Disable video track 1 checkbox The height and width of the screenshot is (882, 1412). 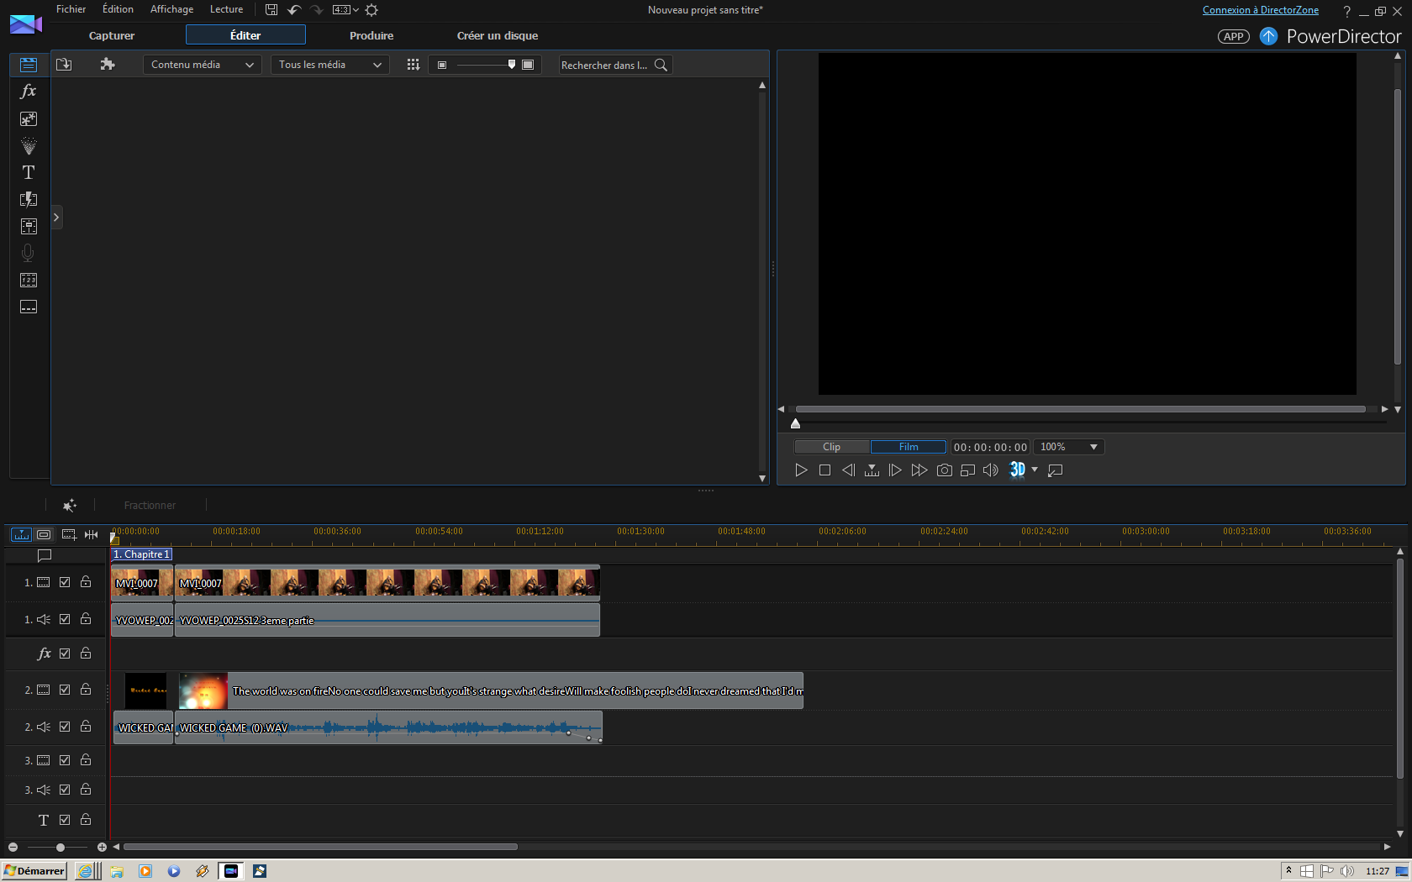tap(65, 582)
